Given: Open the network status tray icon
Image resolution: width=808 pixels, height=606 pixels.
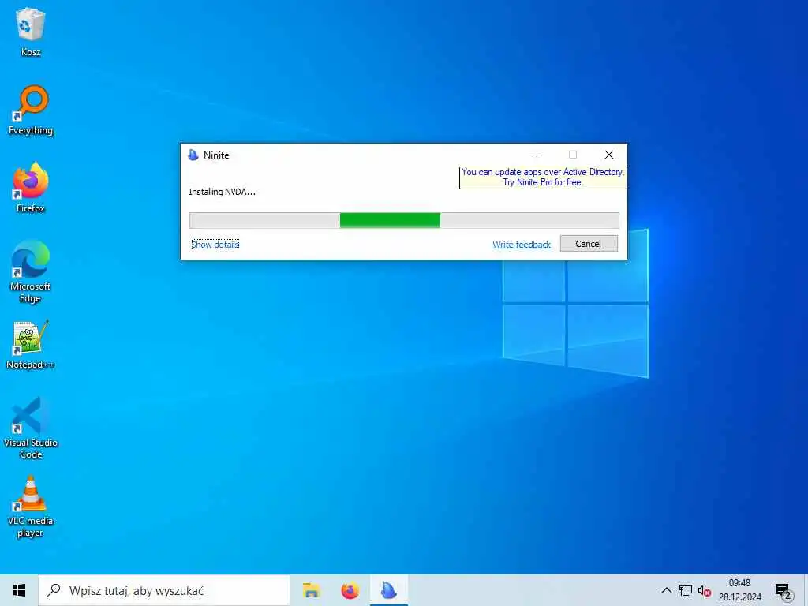Looking at the screenshot, I should click(x=686, y=590).
